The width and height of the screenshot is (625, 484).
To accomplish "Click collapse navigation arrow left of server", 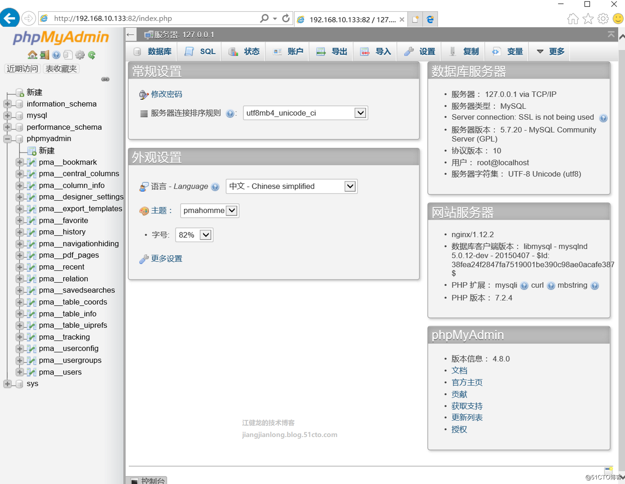I will click(x=130, y=35).
